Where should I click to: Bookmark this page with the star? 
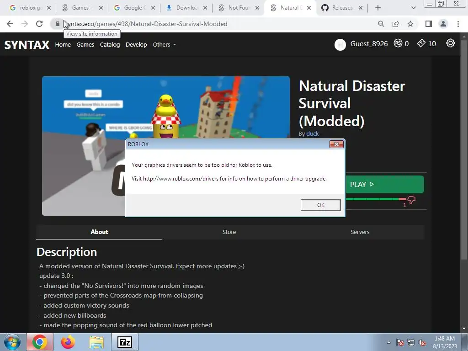(x=410, y=24)
